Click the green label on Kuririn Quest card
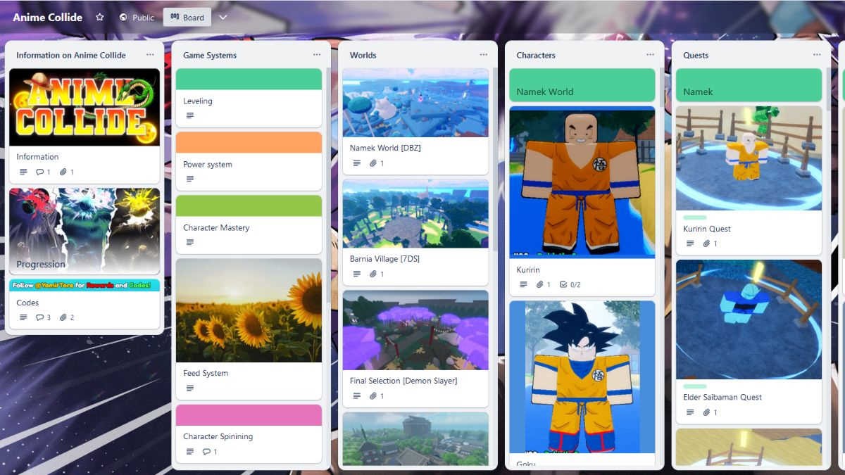 695,217
